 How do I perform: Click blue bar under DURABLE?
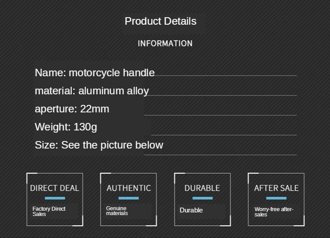tap(203, 198)
